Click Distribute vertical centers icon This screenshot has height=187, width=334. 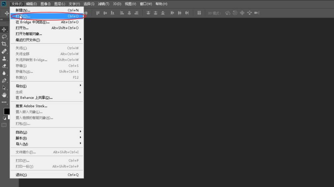tap(156, 13)
